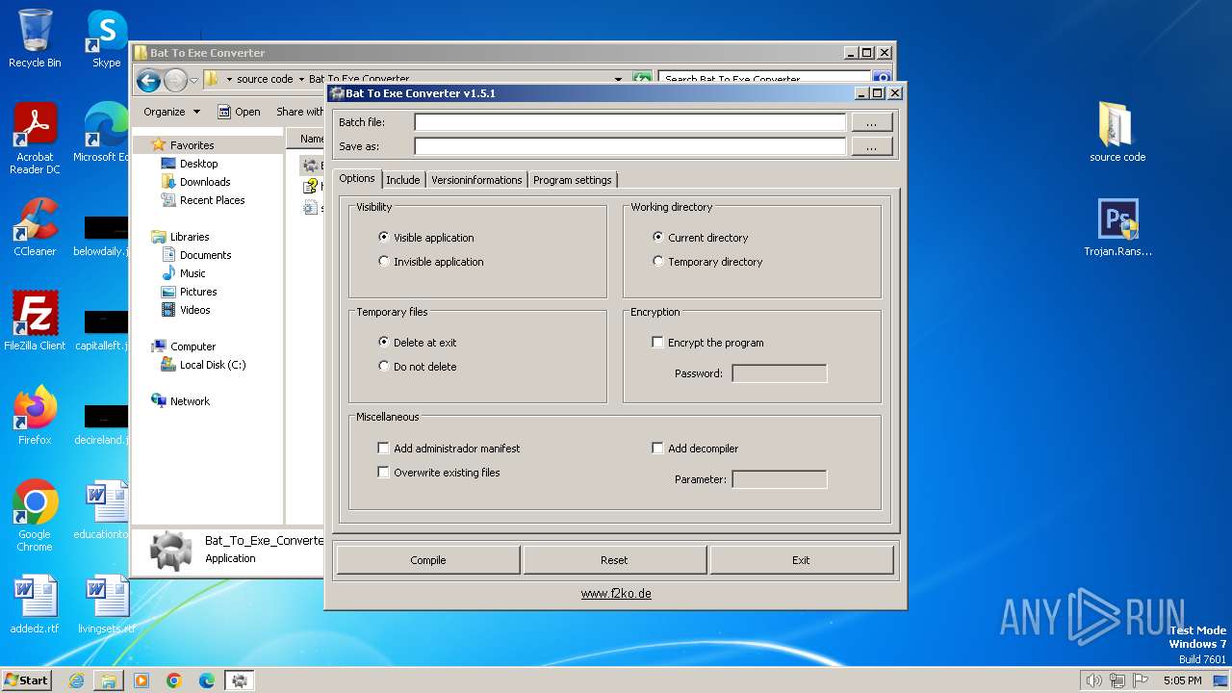Browse for batch file with ... button
The height and width of the screenshot is (693, 1232).
point(871,122)
